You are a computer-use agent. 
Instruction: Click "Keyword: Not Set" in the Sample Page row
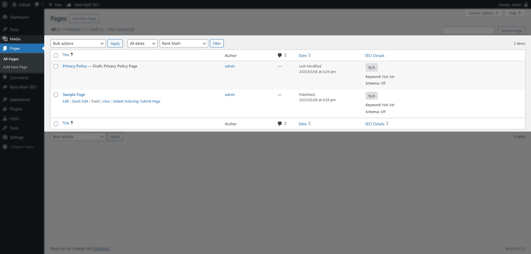click(380, 105)
